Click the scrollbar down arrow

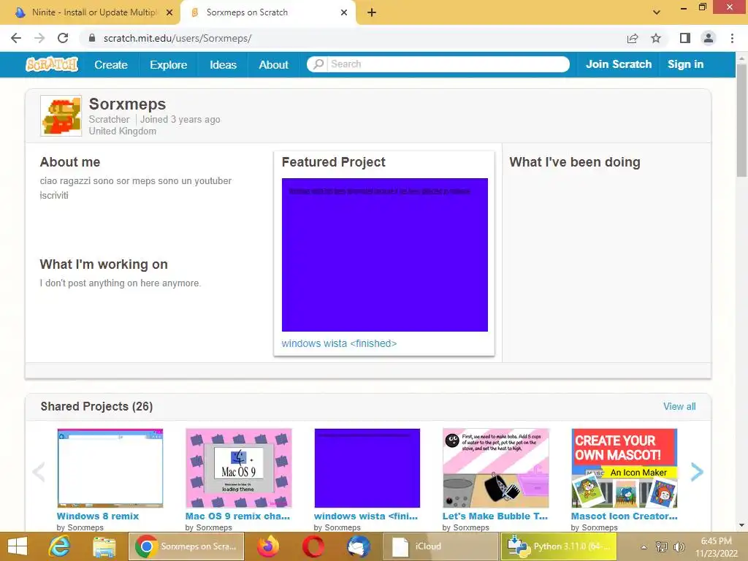(741, 525)
